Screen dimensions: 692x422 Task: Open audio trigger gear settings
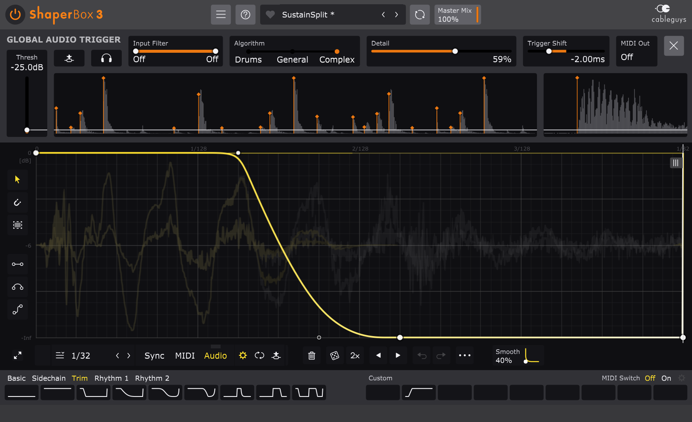[243, 355]
